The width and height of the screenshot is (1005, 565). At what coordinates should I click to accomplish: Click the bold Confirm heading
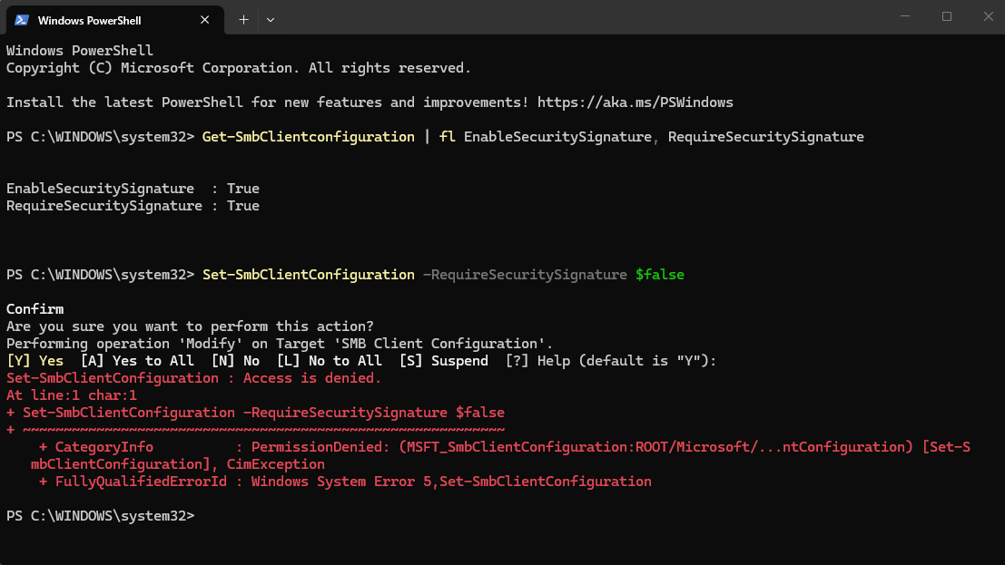[x=35, y=309]
